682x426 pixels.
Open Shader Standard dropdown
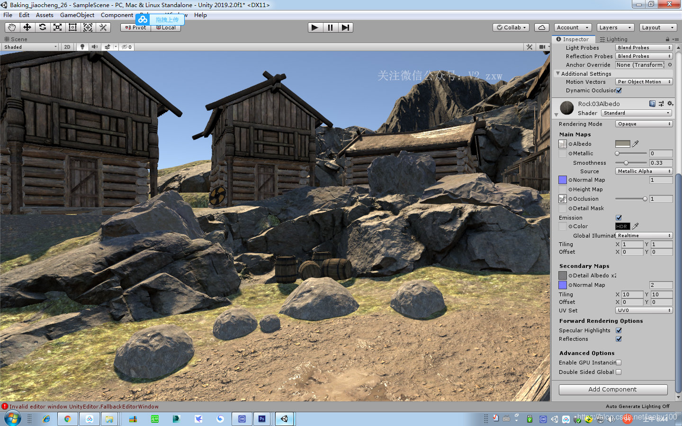[x=637, y=113]
